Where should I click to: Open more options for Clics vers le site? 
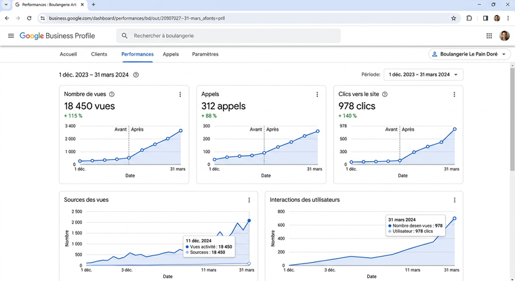point(455,95)
